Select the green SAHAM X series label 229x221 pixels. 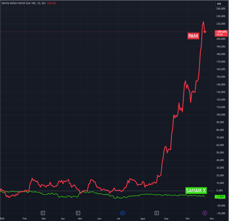click(x=196, y=190)
